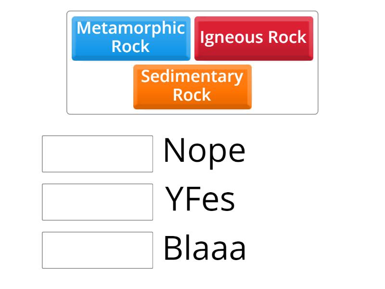Click the empty box beside Blaaa

click(x=97, y=249)
